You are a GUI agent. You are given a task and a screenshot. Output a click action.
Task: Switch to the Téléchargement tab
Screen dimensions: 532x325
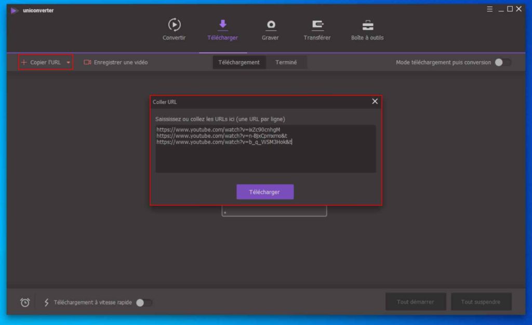(x=239, y=62)
